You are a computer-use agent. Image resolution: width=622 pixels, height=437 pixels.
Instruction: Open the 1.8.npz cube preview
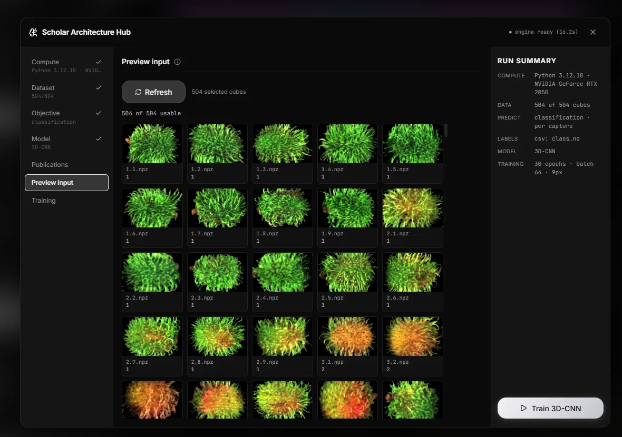[x=283, y=207]
